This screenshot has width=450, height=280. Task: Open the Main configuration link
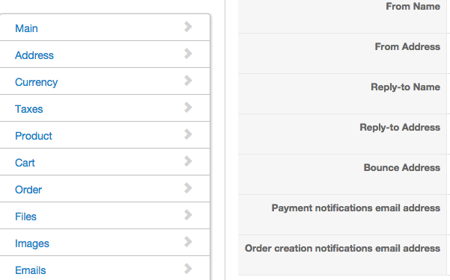(x=26, y=28)
